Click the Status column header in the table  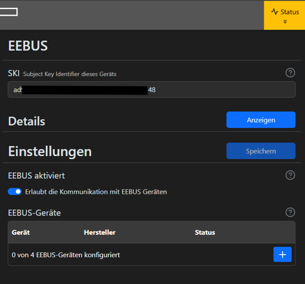point(205,233)
